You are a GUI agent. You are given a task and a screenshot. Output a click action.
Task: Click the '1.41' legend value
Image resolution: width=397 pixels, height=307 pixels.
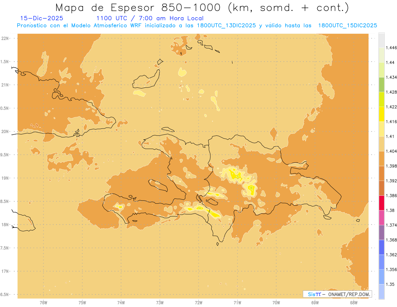pyautogui.click(x=390, y=136)
